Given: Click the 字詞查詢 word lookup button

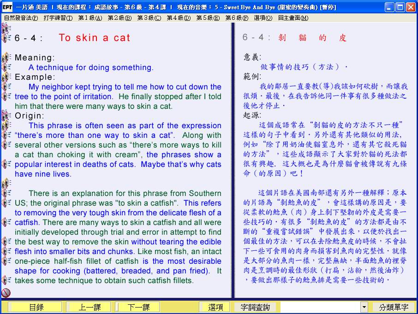Looking at the screenshot, I should [255, 307].
